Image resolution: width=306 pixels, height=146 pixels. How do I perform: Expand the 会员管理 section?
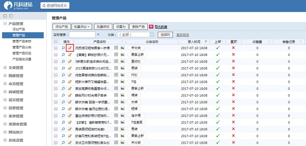point(5,84)
